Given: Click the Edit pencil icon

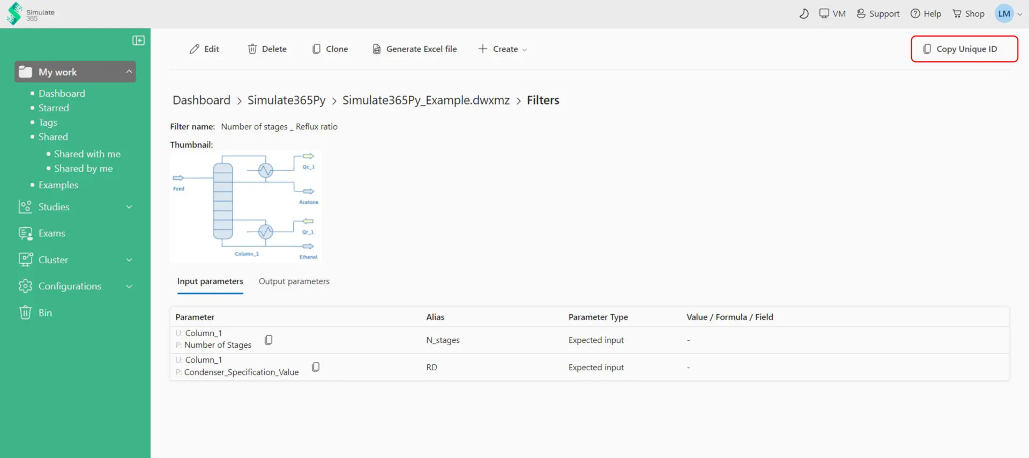Looking at the screenshot, I should click(x=195, y=49).
